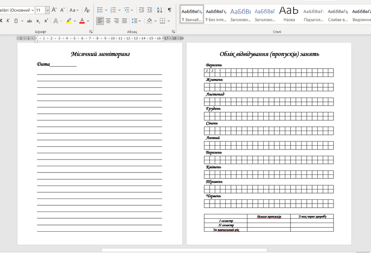Open the underline style dropdown arrow
Screen dimensions: 371x253
[22, 21]
